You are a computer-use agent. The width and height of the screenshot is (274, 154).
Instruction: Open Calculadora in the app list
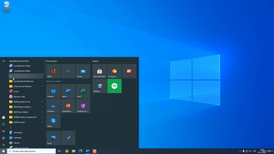[26, 133]
